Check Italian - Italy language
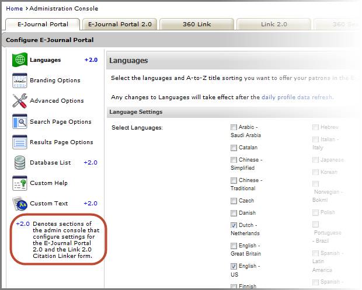 tap(315, 139)
